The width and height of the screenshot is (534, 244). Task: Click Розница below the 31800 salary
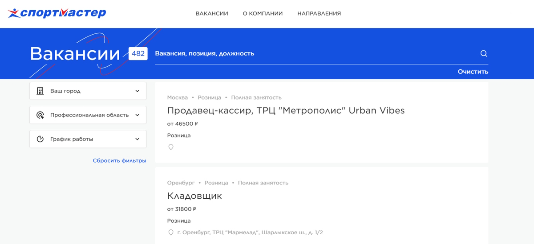click(179, 221)
